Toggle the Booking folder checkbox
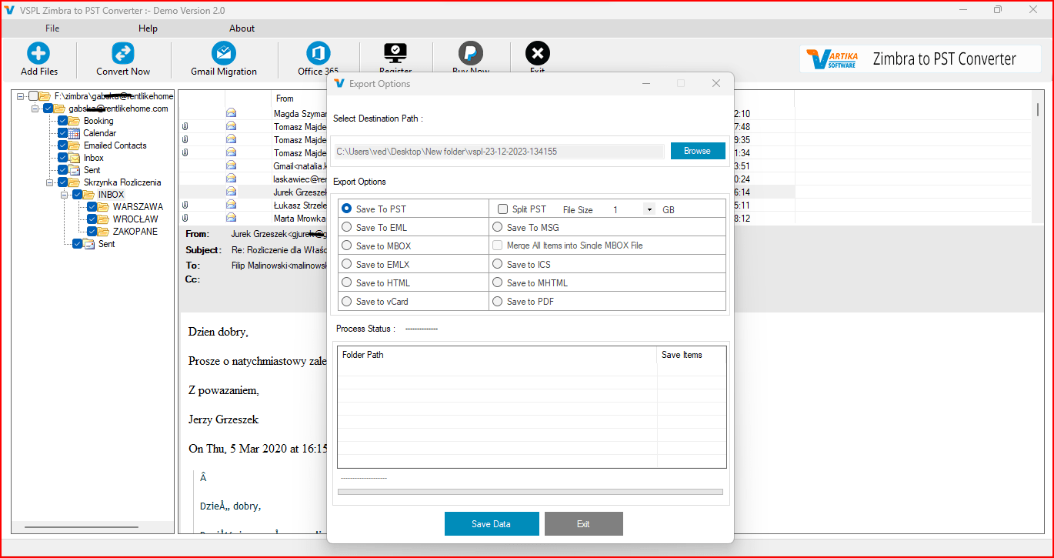Image resolution: width=1054 pixels, height=558 pixels. point(63,121)
